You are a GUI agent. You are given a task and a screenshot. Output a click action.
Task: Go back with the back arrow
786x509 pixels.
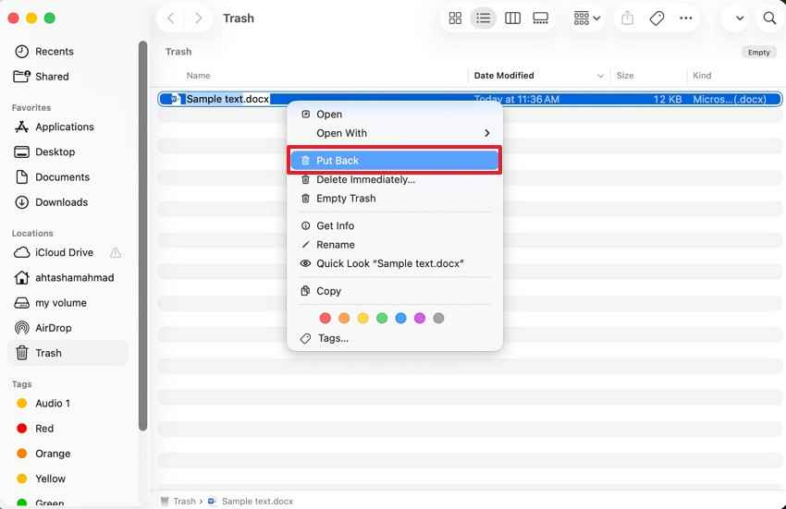[x=171, y=18]
